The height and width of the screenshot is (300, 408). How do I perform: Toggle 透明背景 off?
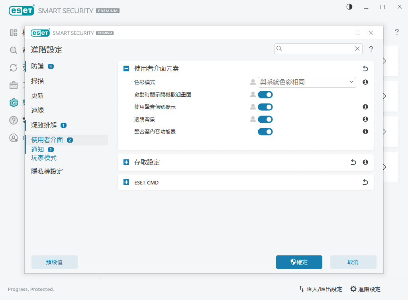(x=265, y=119)
